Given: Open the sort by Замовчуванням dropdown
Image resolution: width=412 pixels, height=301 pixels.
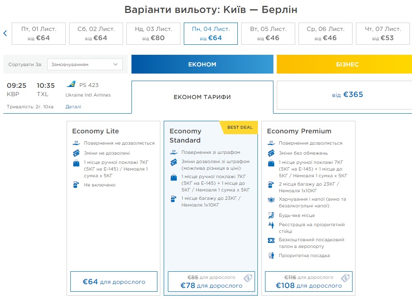Looking at the screenshot, I should pyautogui.click(x=85, y=64).
